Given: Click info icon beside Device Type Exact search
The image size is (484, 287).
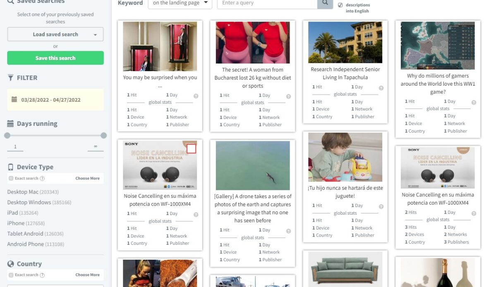Looking at the screenshot, I should click(x=42, y=178).
